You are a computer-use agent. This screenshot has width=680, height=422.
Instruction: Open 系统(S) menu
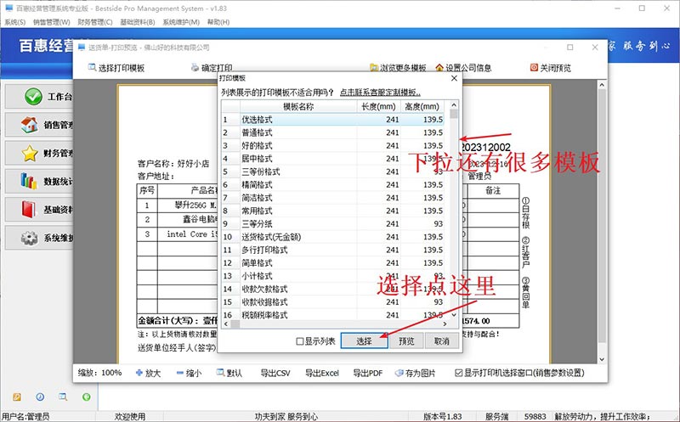point(14,22)
